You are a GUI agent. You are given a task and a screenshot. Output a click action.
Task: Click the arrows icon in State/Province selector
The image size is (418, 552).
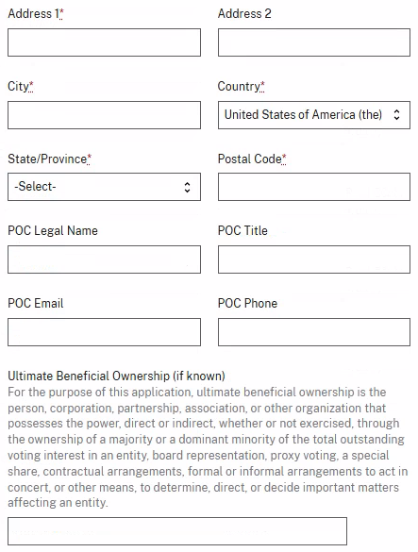point(188,187)
